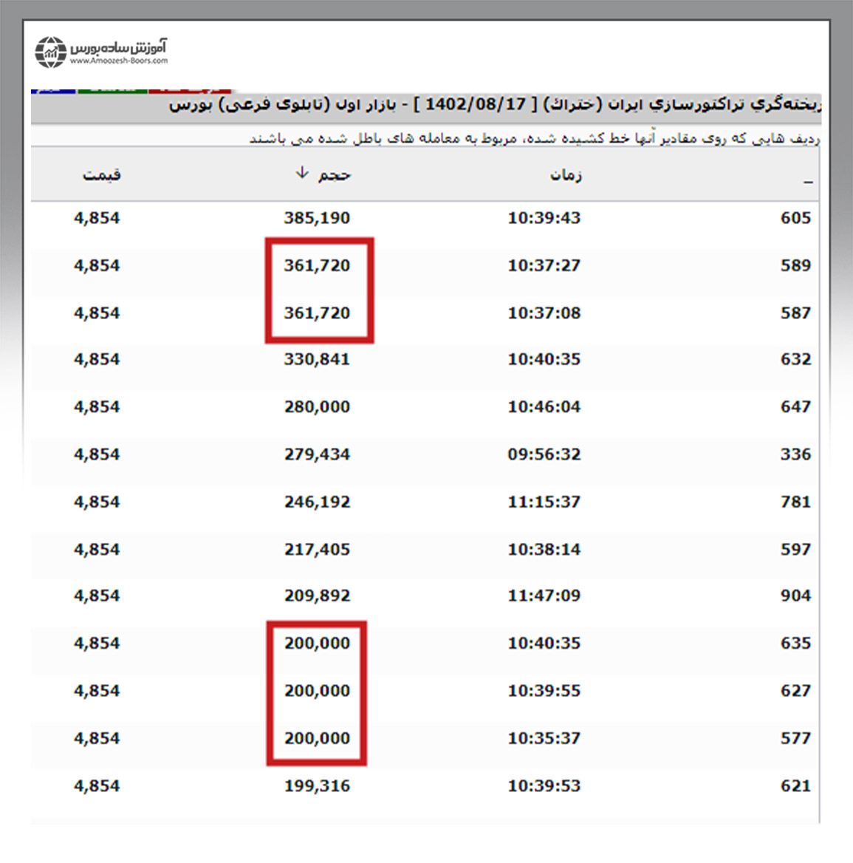The height and width of the screenshot is (863, 853).
Task: Select volume 385,190 cell
Action: coord(317,218)
